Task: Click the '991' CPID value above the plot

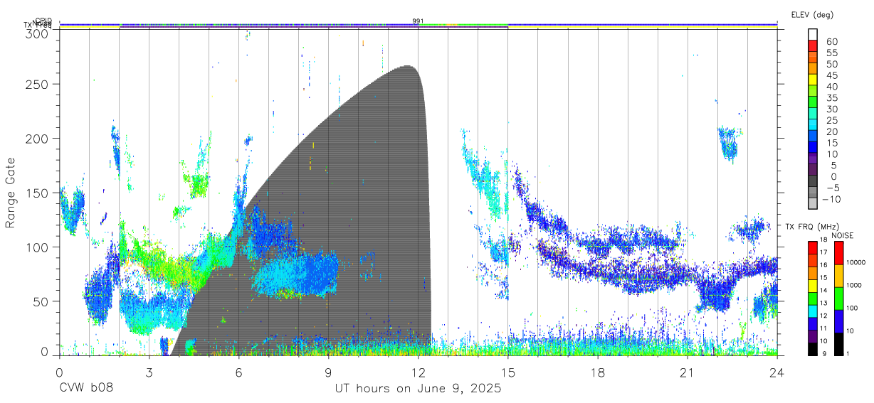Action: point(418,21)
